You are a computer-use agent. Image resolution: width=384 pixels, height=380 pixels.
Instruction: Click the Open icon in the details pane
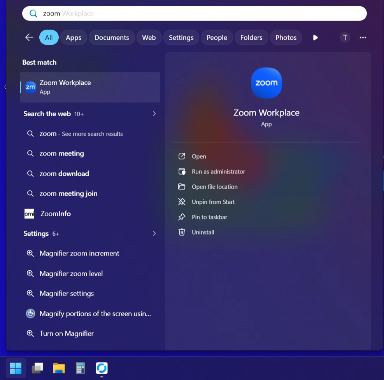(x=182, y=156)
